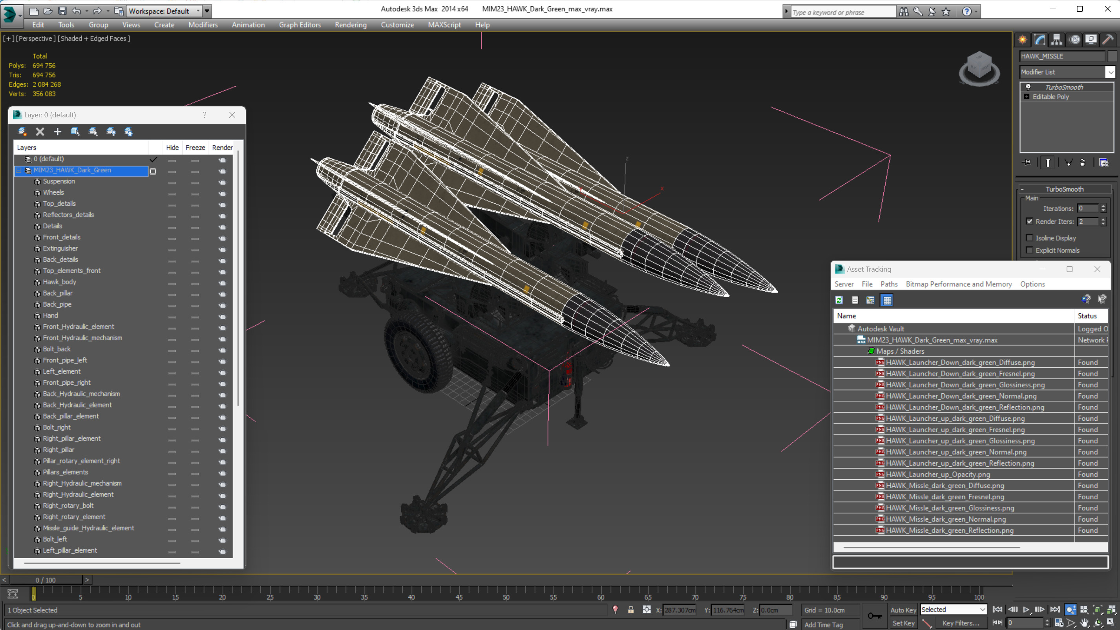
Task: Click the redo arrow icon
Action: pos(97,11)
